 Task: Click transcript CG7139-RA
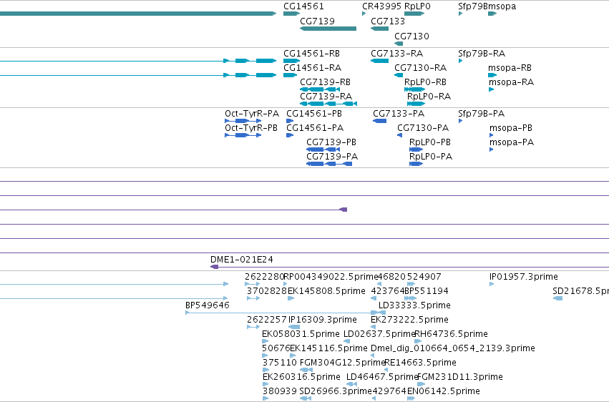tap(326, 97)
